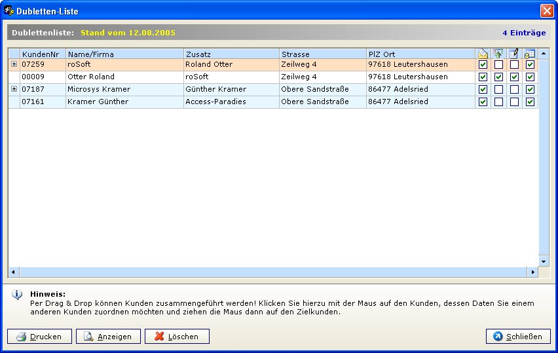Click the Löschen button
The image size is (558, 353).
[177, 337]
